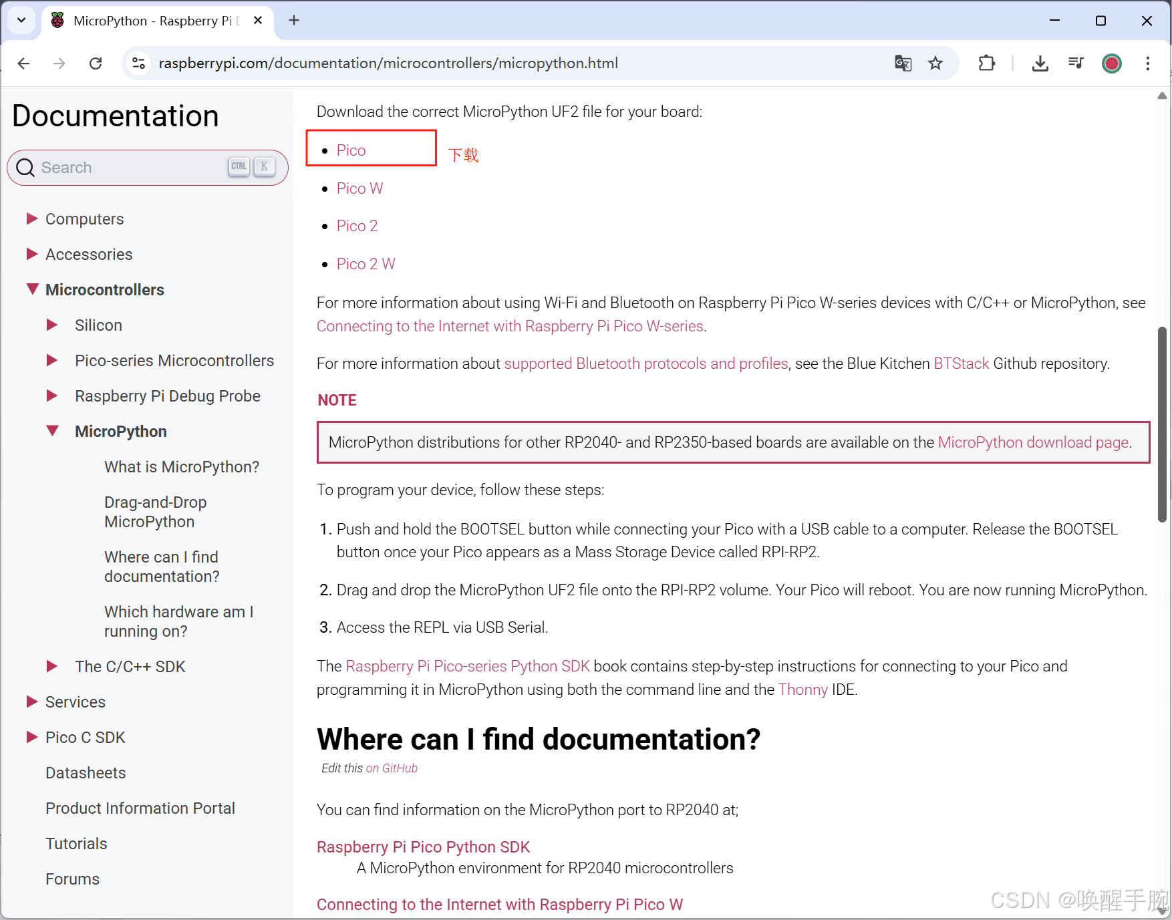Screen dimensions: 1172x920
Task: Open the downloads icon
Action: 1040,63
